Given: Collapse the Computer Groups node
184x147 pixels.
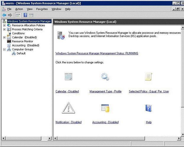Looking at the screenshot, I should 4,49.
